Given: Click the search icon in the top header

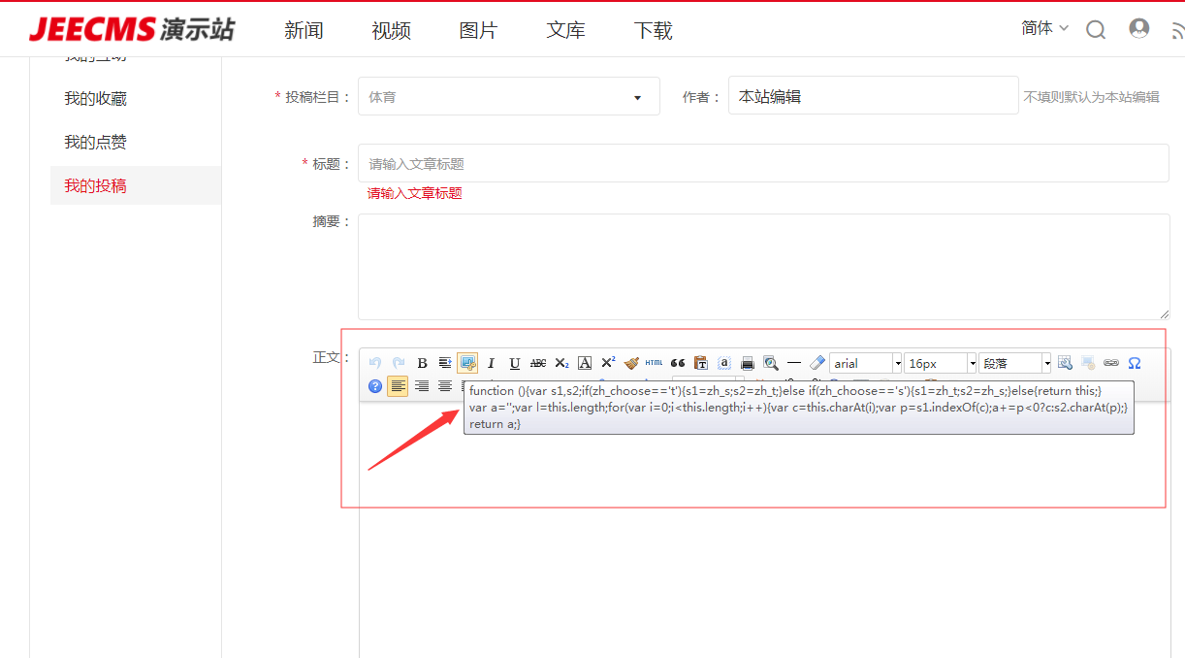Looking at the screenshot, I should tap(1096, 29).
